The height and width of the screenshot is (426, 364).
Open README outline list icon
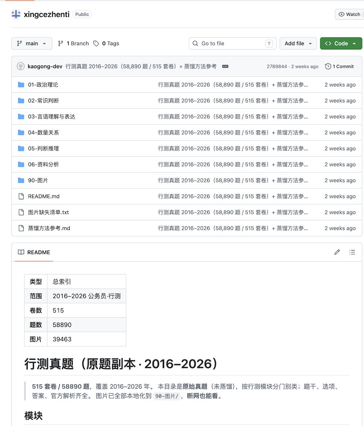click(x=352, y=252)
